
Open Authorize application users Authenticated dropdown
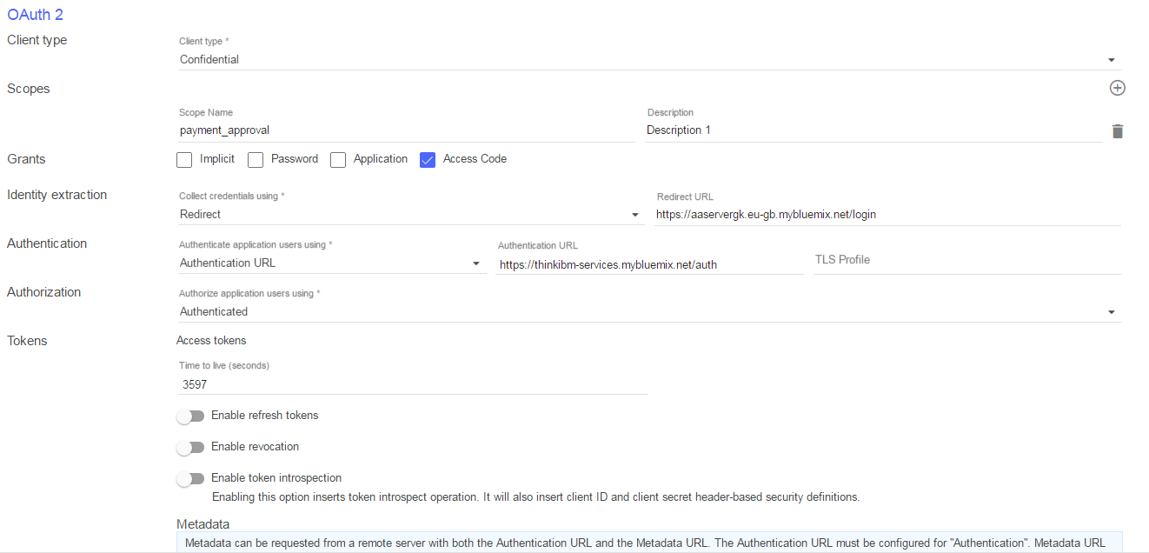tap(649, 312)
